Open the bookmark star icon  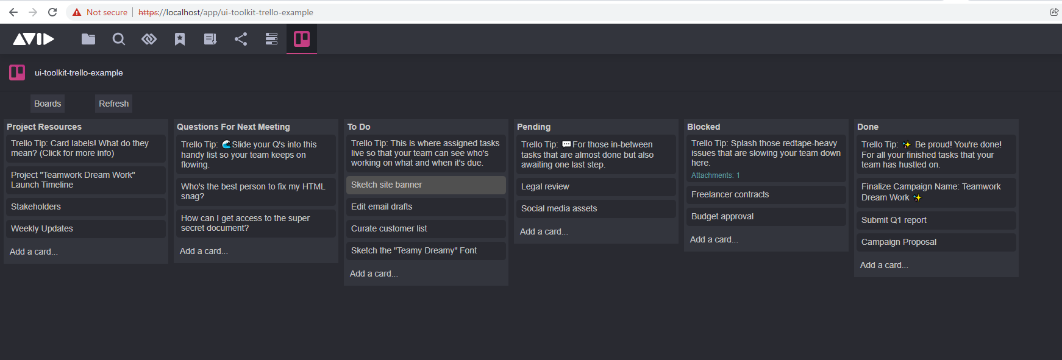coord(180,39)
